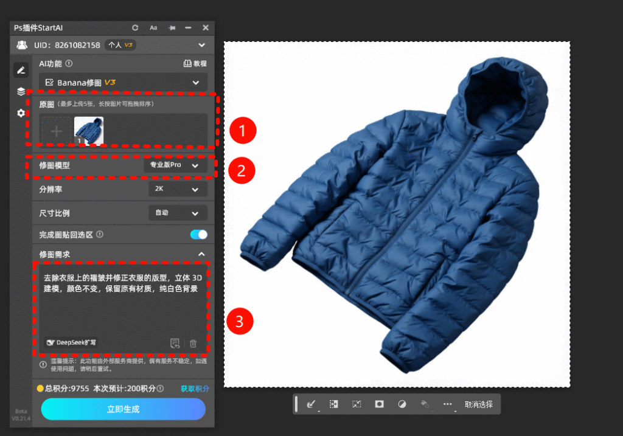
Task: Open the 尺寸比例 自动 dropdown
Action: click(178, 213)
